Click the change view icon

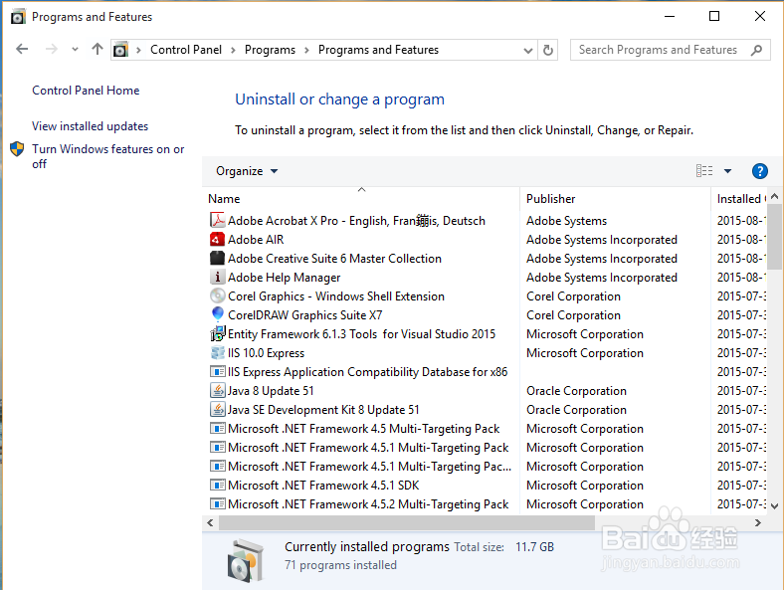pos(704,171)
